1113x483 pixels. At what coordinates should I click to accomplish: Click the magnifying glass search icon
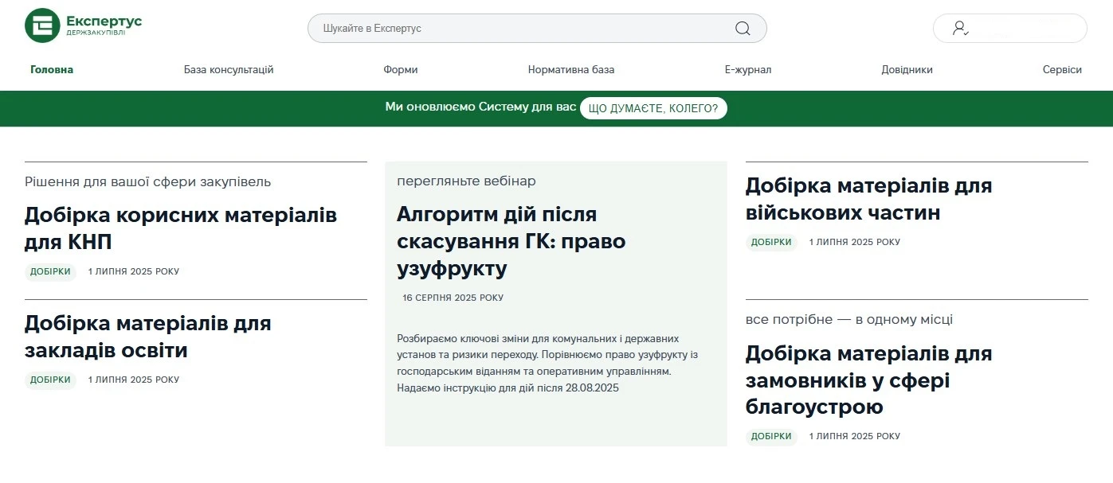tap(743, 29)
